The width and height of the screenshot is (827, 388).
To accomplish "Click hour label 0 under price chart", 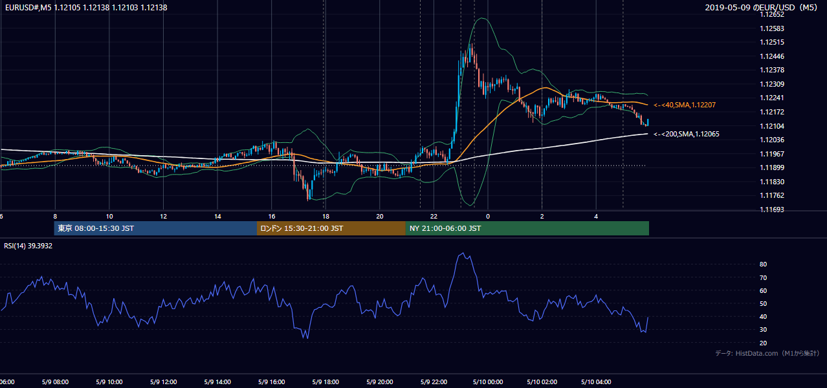I will tap(488, 217).
